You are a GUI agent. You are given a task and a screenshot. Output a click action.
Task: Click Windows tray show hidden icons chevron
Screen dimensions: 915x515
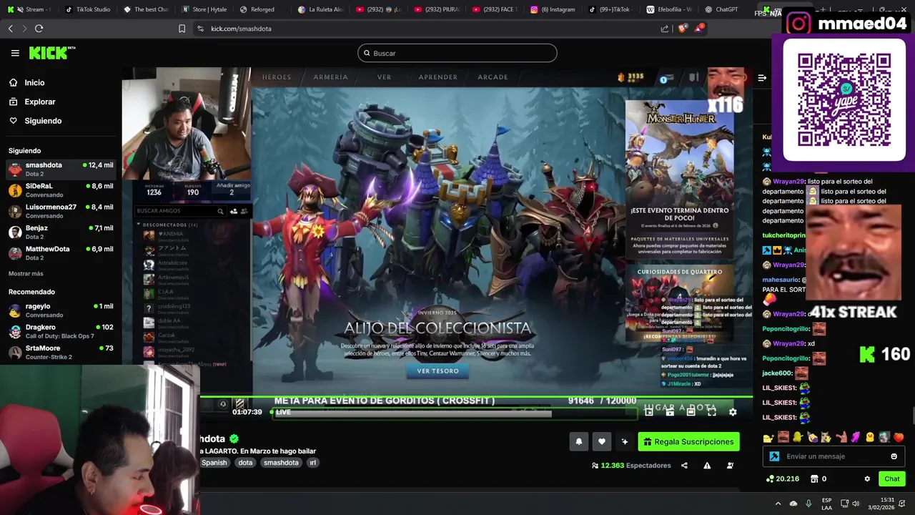(x=778, y=504)
